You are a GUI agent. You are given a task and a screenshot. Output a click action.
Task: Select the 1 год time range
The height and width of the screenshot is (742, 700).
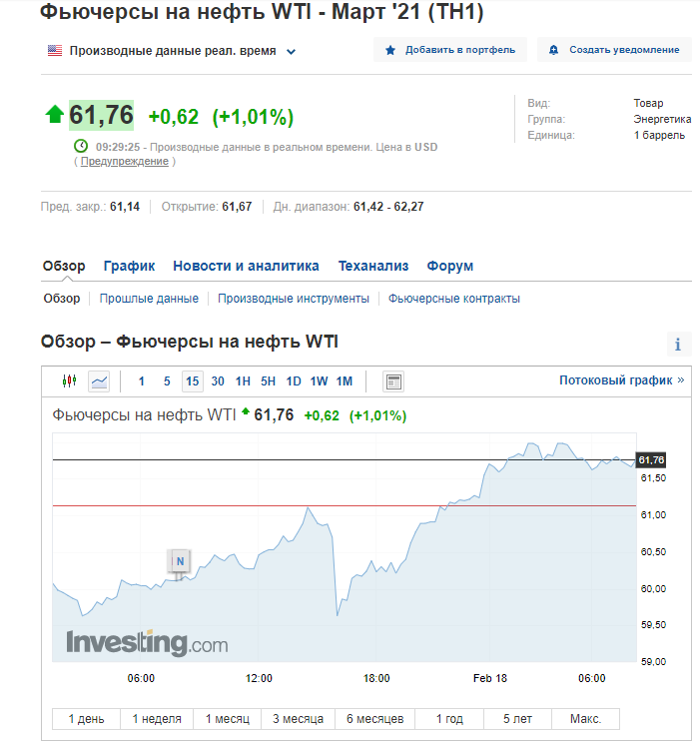tap(449, 719)
